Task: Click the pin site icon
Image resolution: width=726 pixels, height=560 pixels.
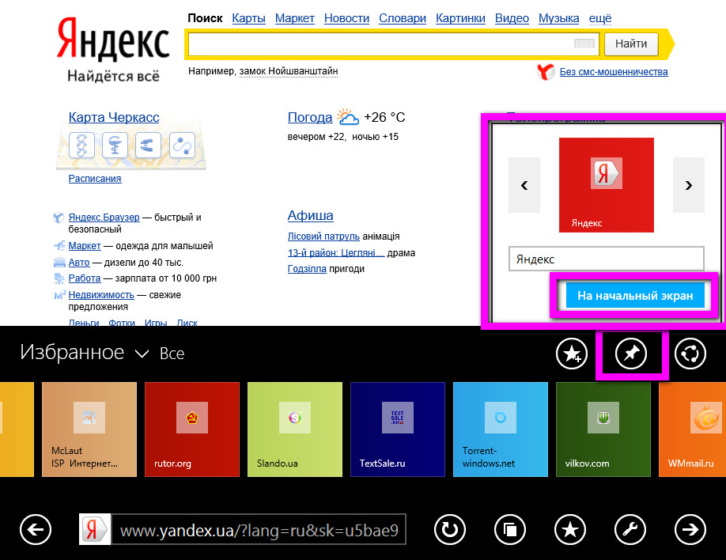Action: pos(631,354)
